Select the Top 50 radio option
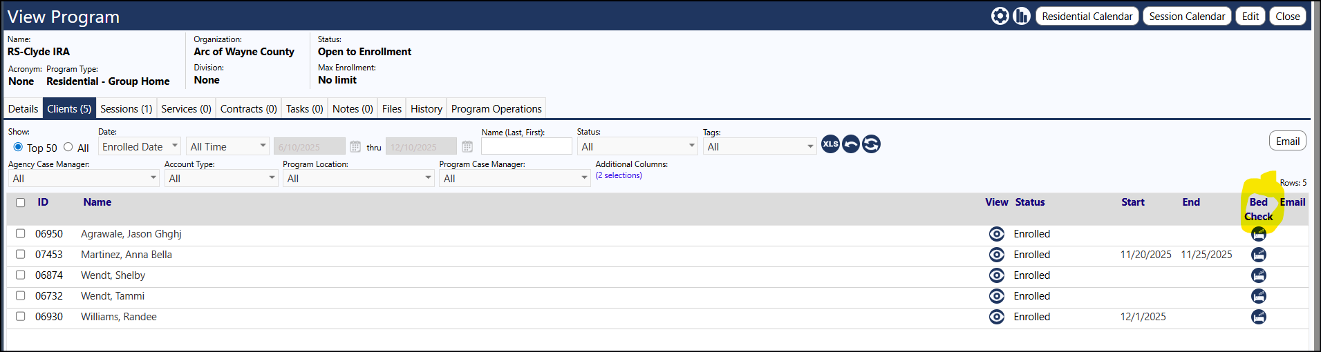 pos(18,147)
